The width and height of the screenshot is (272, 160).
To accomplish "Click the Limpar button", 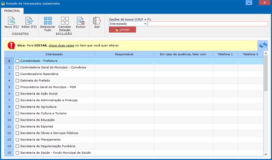I will coord(122,30).
